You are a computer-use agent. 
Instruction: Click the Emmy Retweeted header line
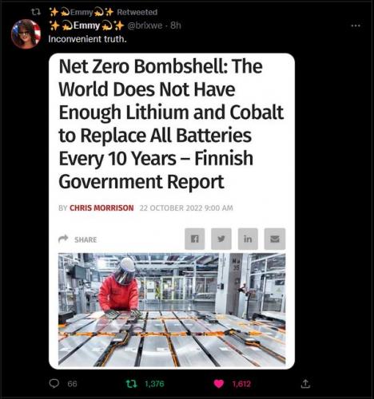[x=104, y=12]
